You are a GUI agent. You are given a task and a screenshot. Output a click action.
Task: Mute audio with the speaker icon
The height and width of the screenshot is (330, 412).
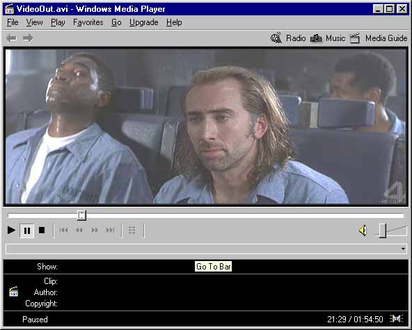tap(363, 230)
